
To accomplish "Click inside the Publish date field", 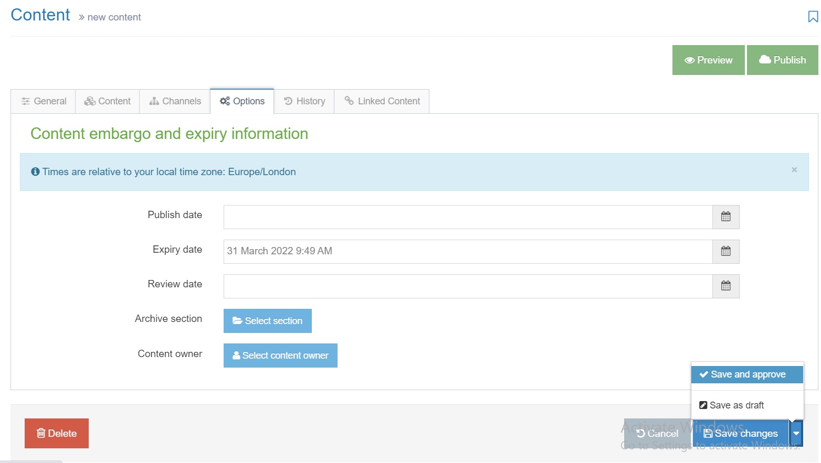I will tap(467, 217).
